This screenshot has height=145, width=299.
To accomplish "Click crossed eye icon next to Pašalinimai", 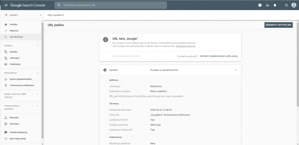I will [6, 64].
